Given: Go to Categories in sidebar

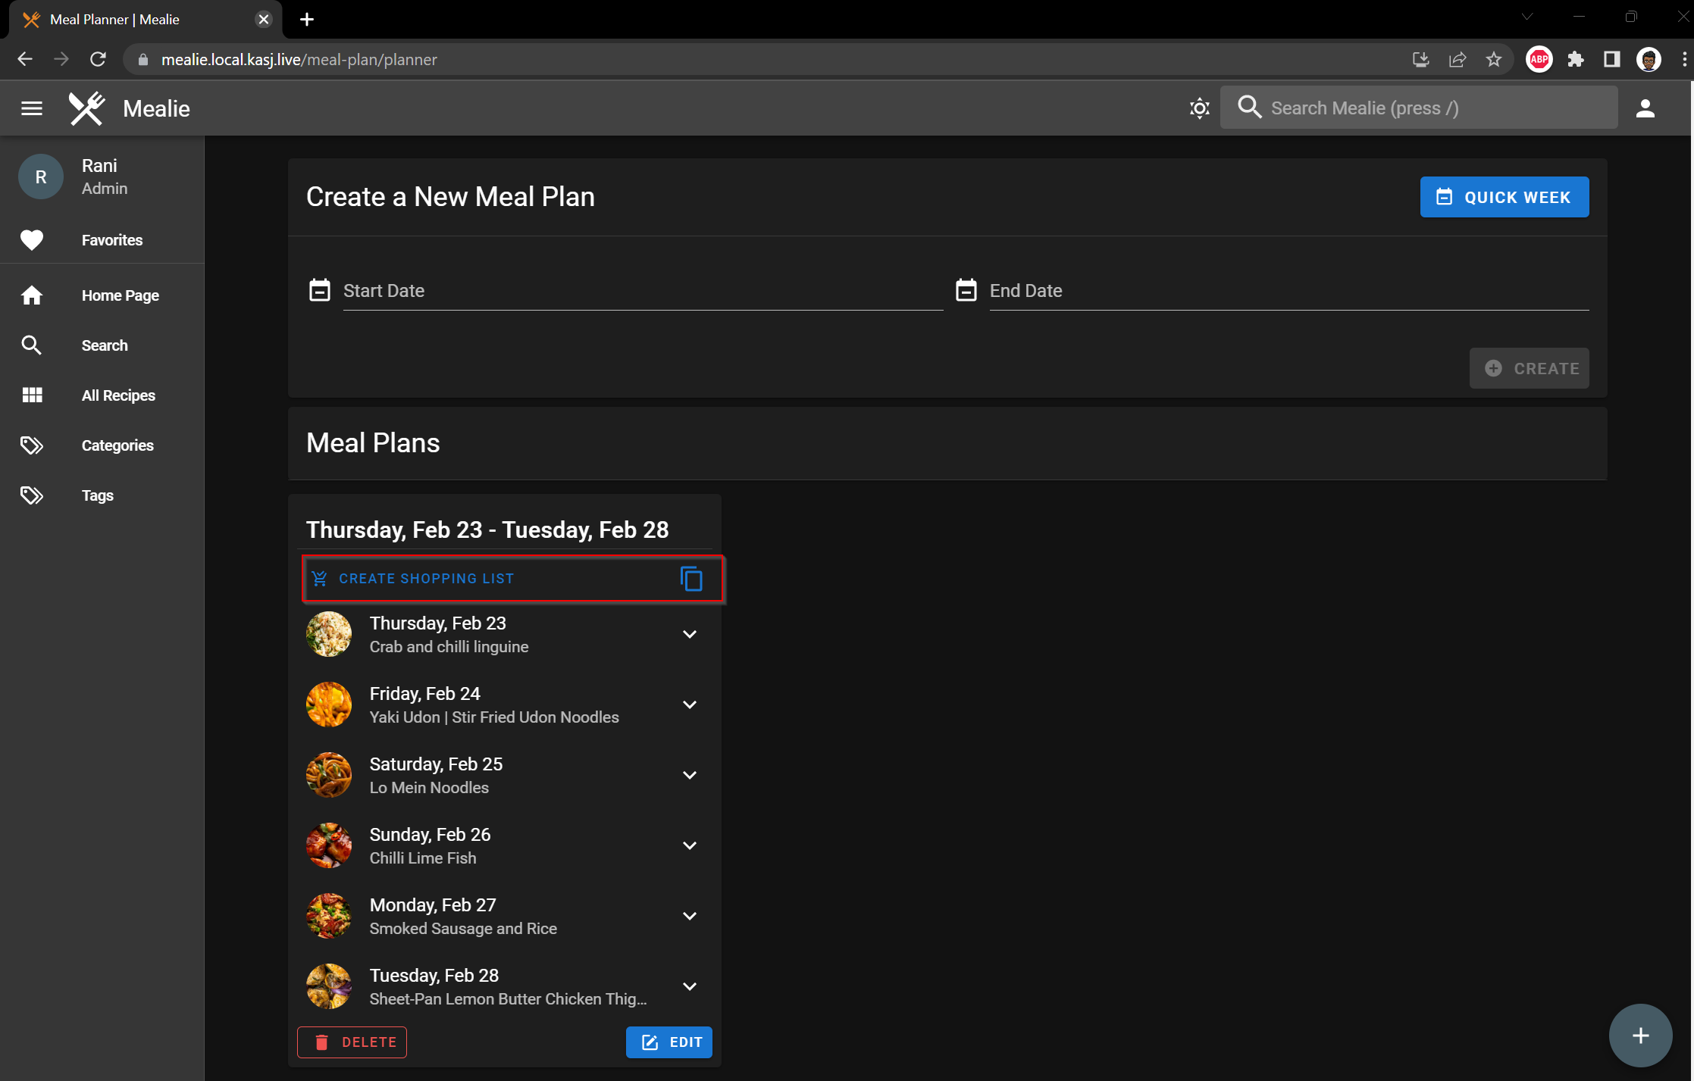Looking at the screenshot, I should [x=117, y=445].
